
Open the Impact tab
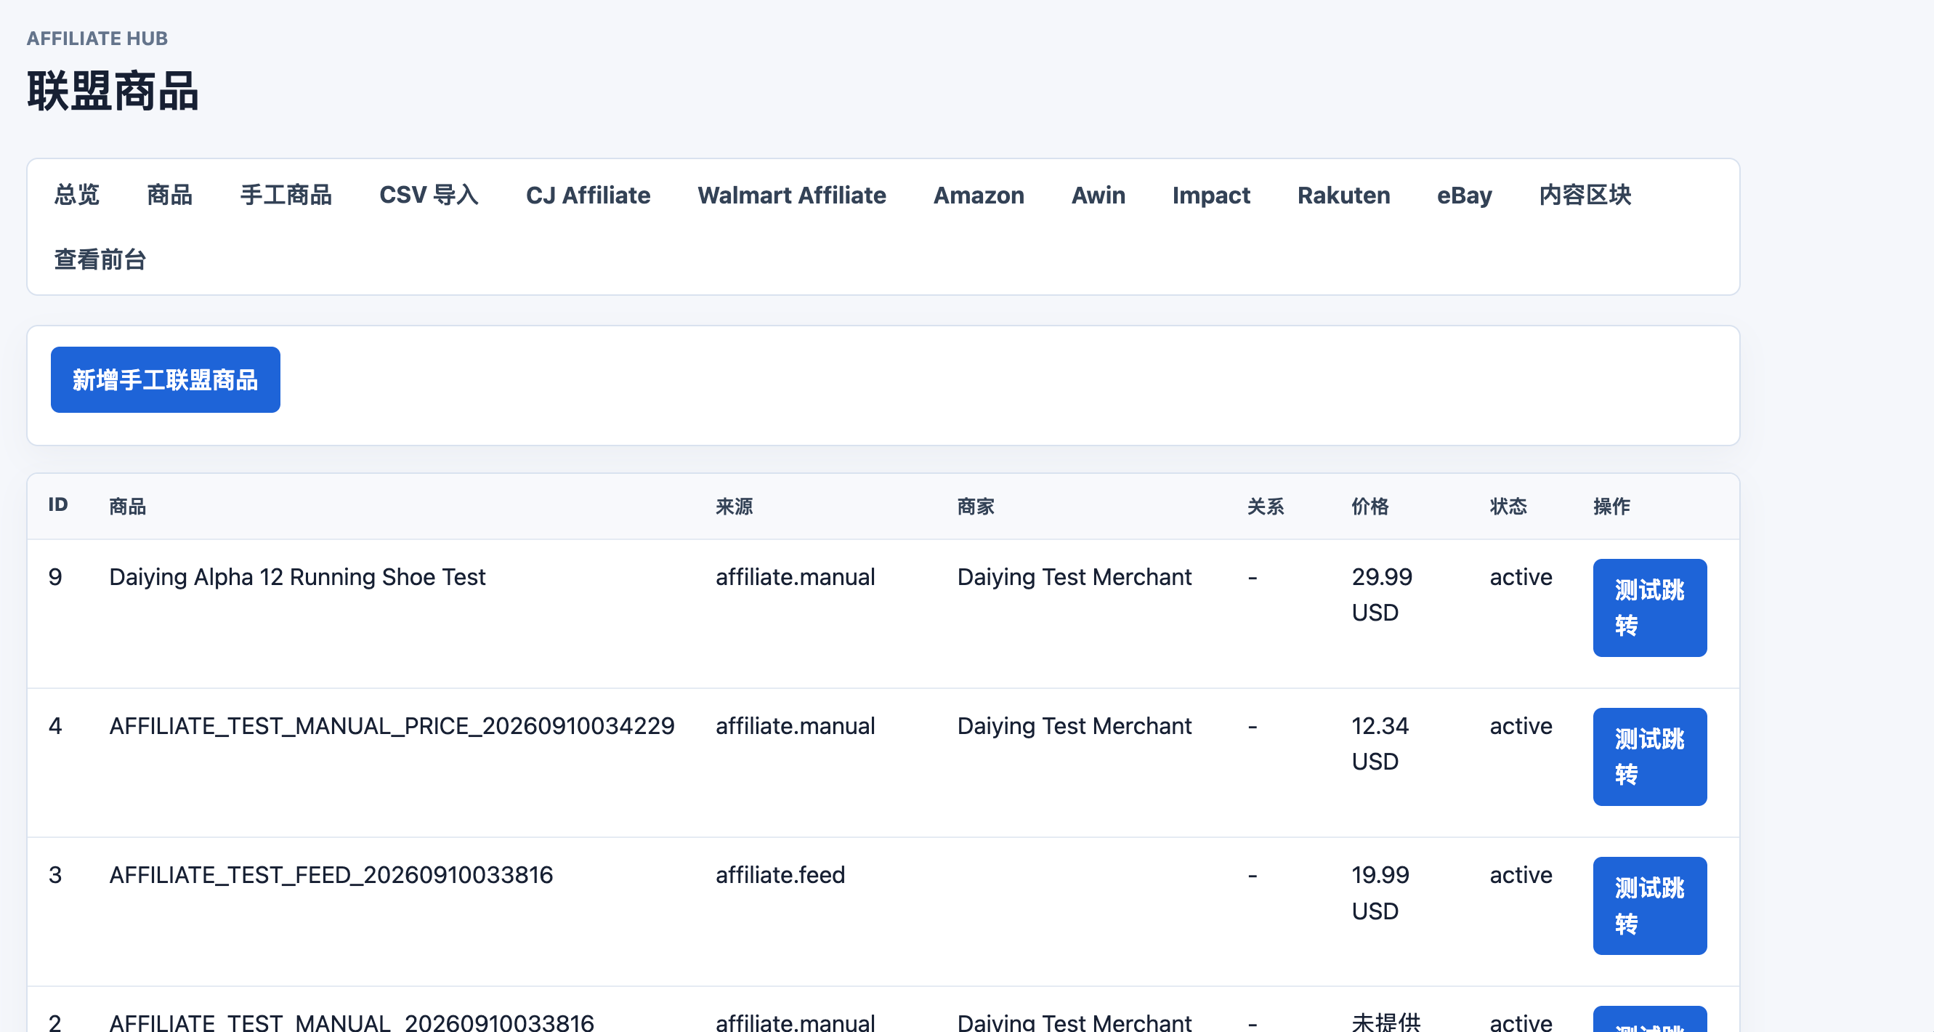(1211, 195)
